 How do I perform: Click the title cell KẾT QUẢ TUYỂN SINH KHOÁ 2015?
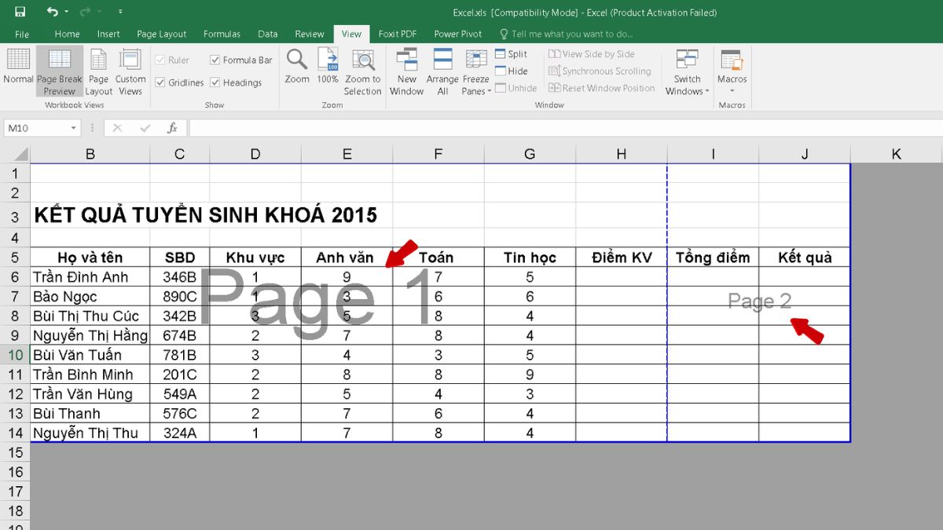205,214
